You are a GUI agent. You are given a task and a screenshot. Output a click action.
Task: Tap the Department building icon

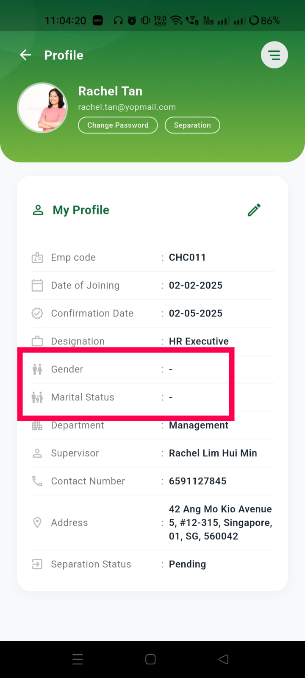(37, 425)
